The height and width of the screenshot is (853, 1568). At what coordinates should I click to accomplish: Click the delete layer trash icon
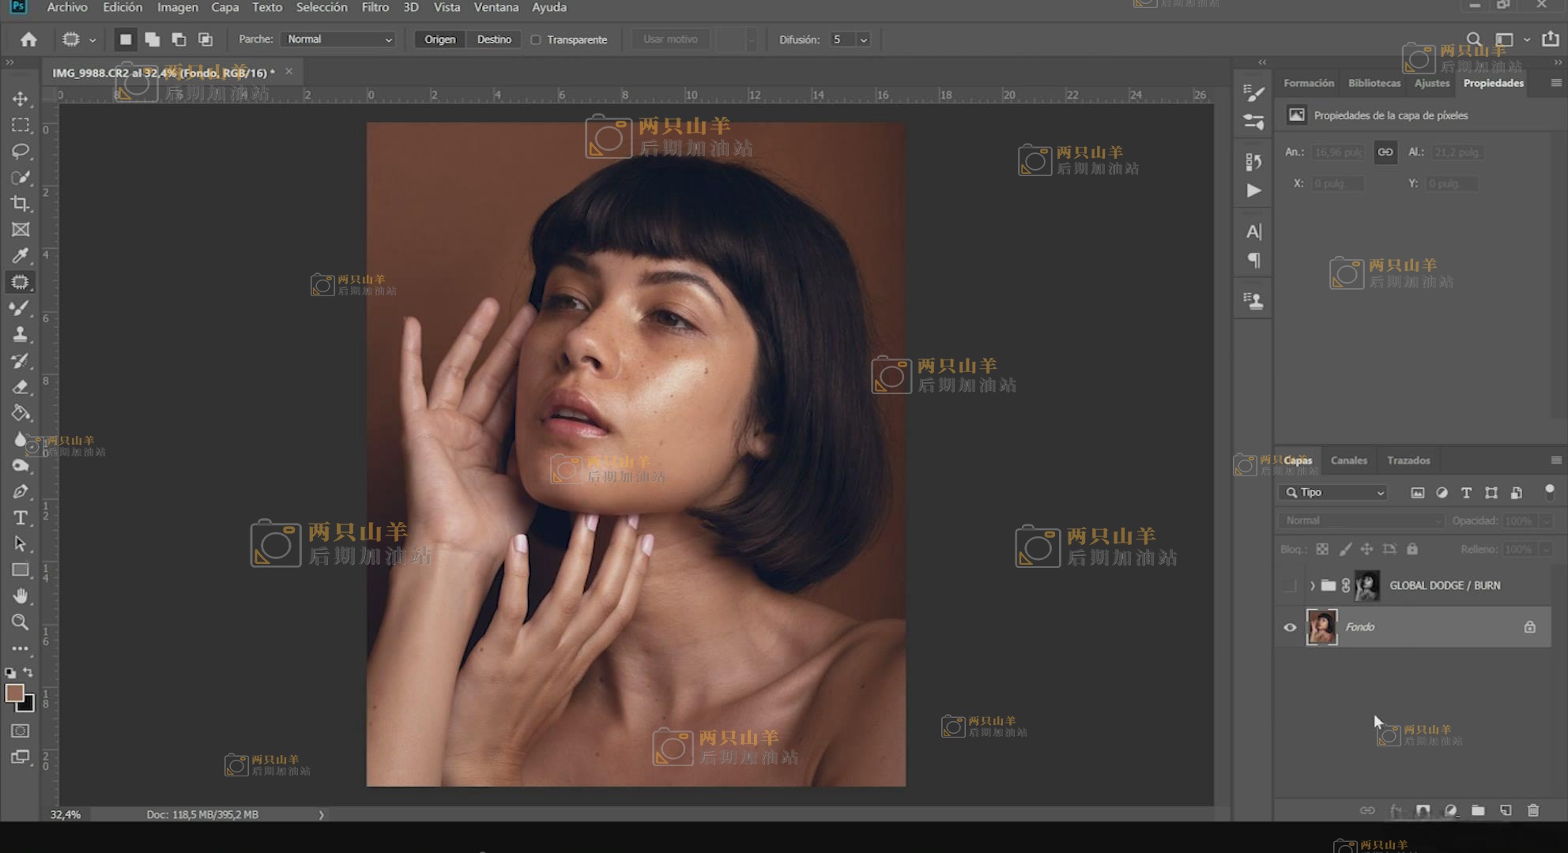pyautogui.click(x=1533, y=810)
